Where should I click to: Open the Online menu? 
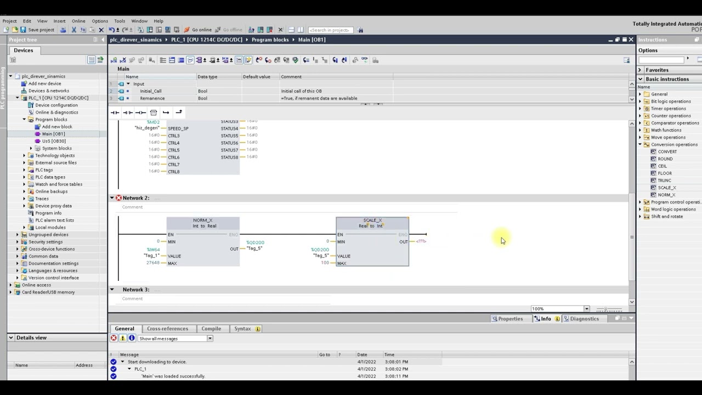tap(78, 21)
